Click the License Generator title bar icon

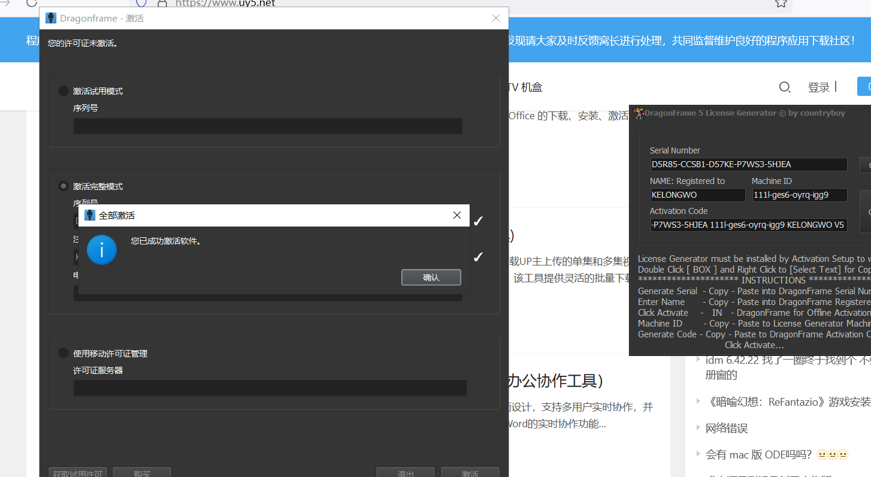tap(639, 113)
